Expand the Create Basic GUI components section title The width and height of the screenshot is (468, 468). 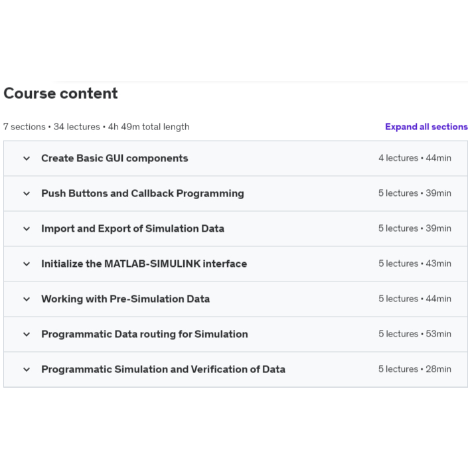(114, 159)
